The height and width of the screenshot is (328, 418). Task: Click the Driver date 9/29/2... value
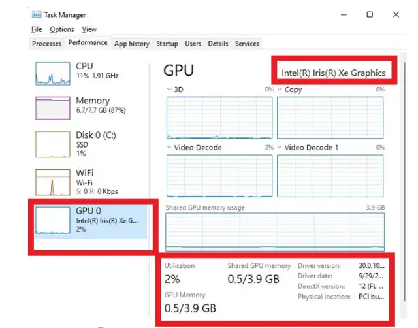(x=371, y=276)
